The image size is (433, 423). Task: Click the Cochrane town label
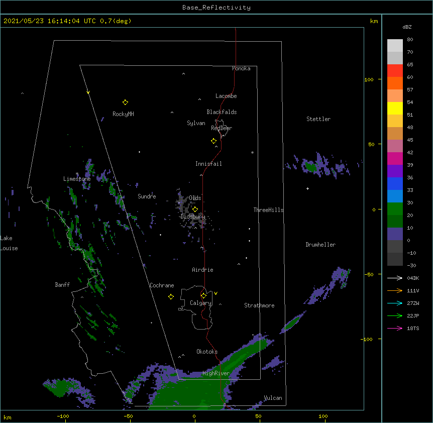coord(162,285)
